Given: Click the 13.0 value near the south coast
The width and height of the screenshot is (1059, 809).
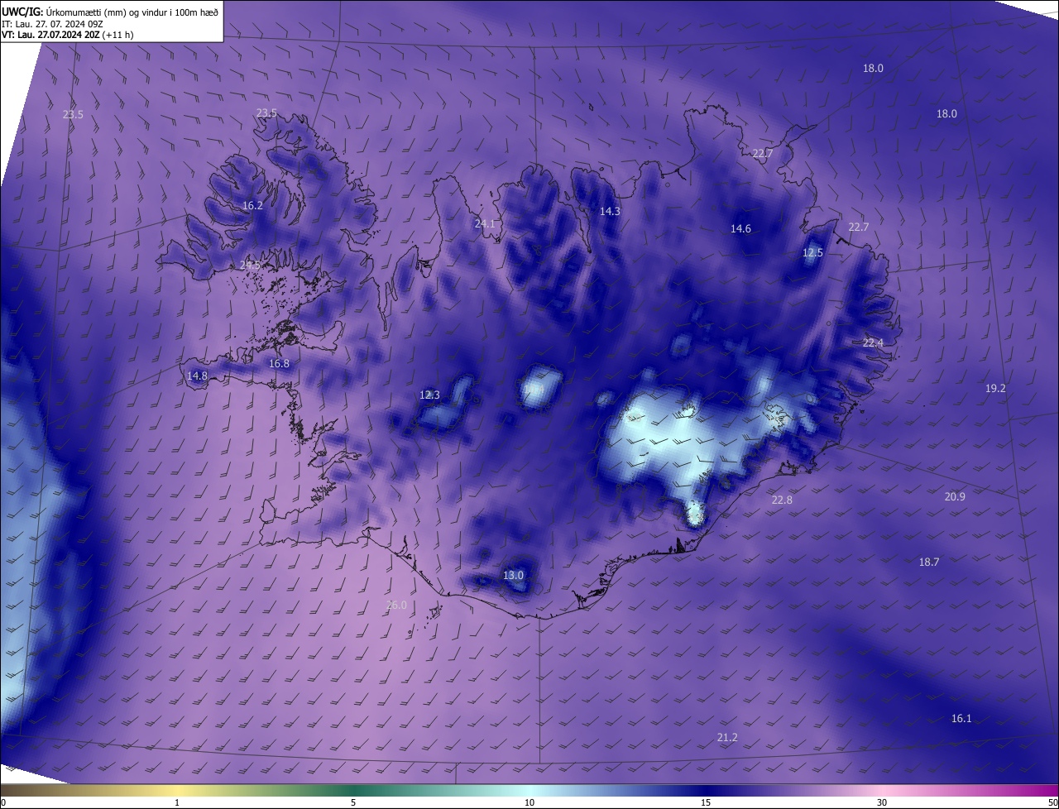Looking at the screenshot, I should point(513,575).
